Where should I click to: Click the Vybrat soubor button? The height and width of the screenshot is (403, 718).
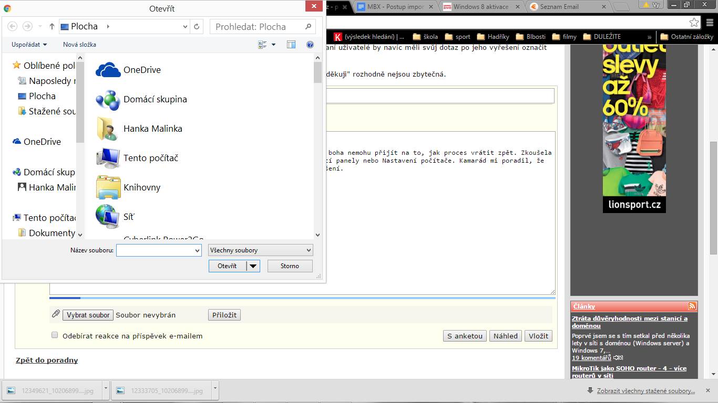[x=88, y=315]
